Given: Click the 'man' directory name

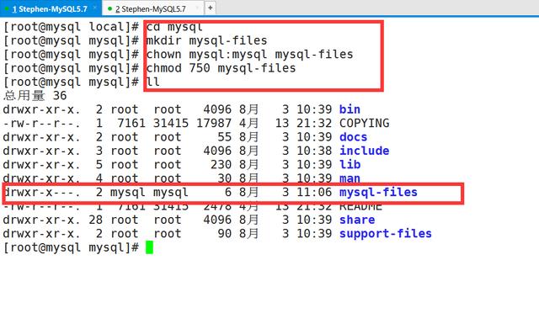Looking at the screenshot, I should click(350, 178).
